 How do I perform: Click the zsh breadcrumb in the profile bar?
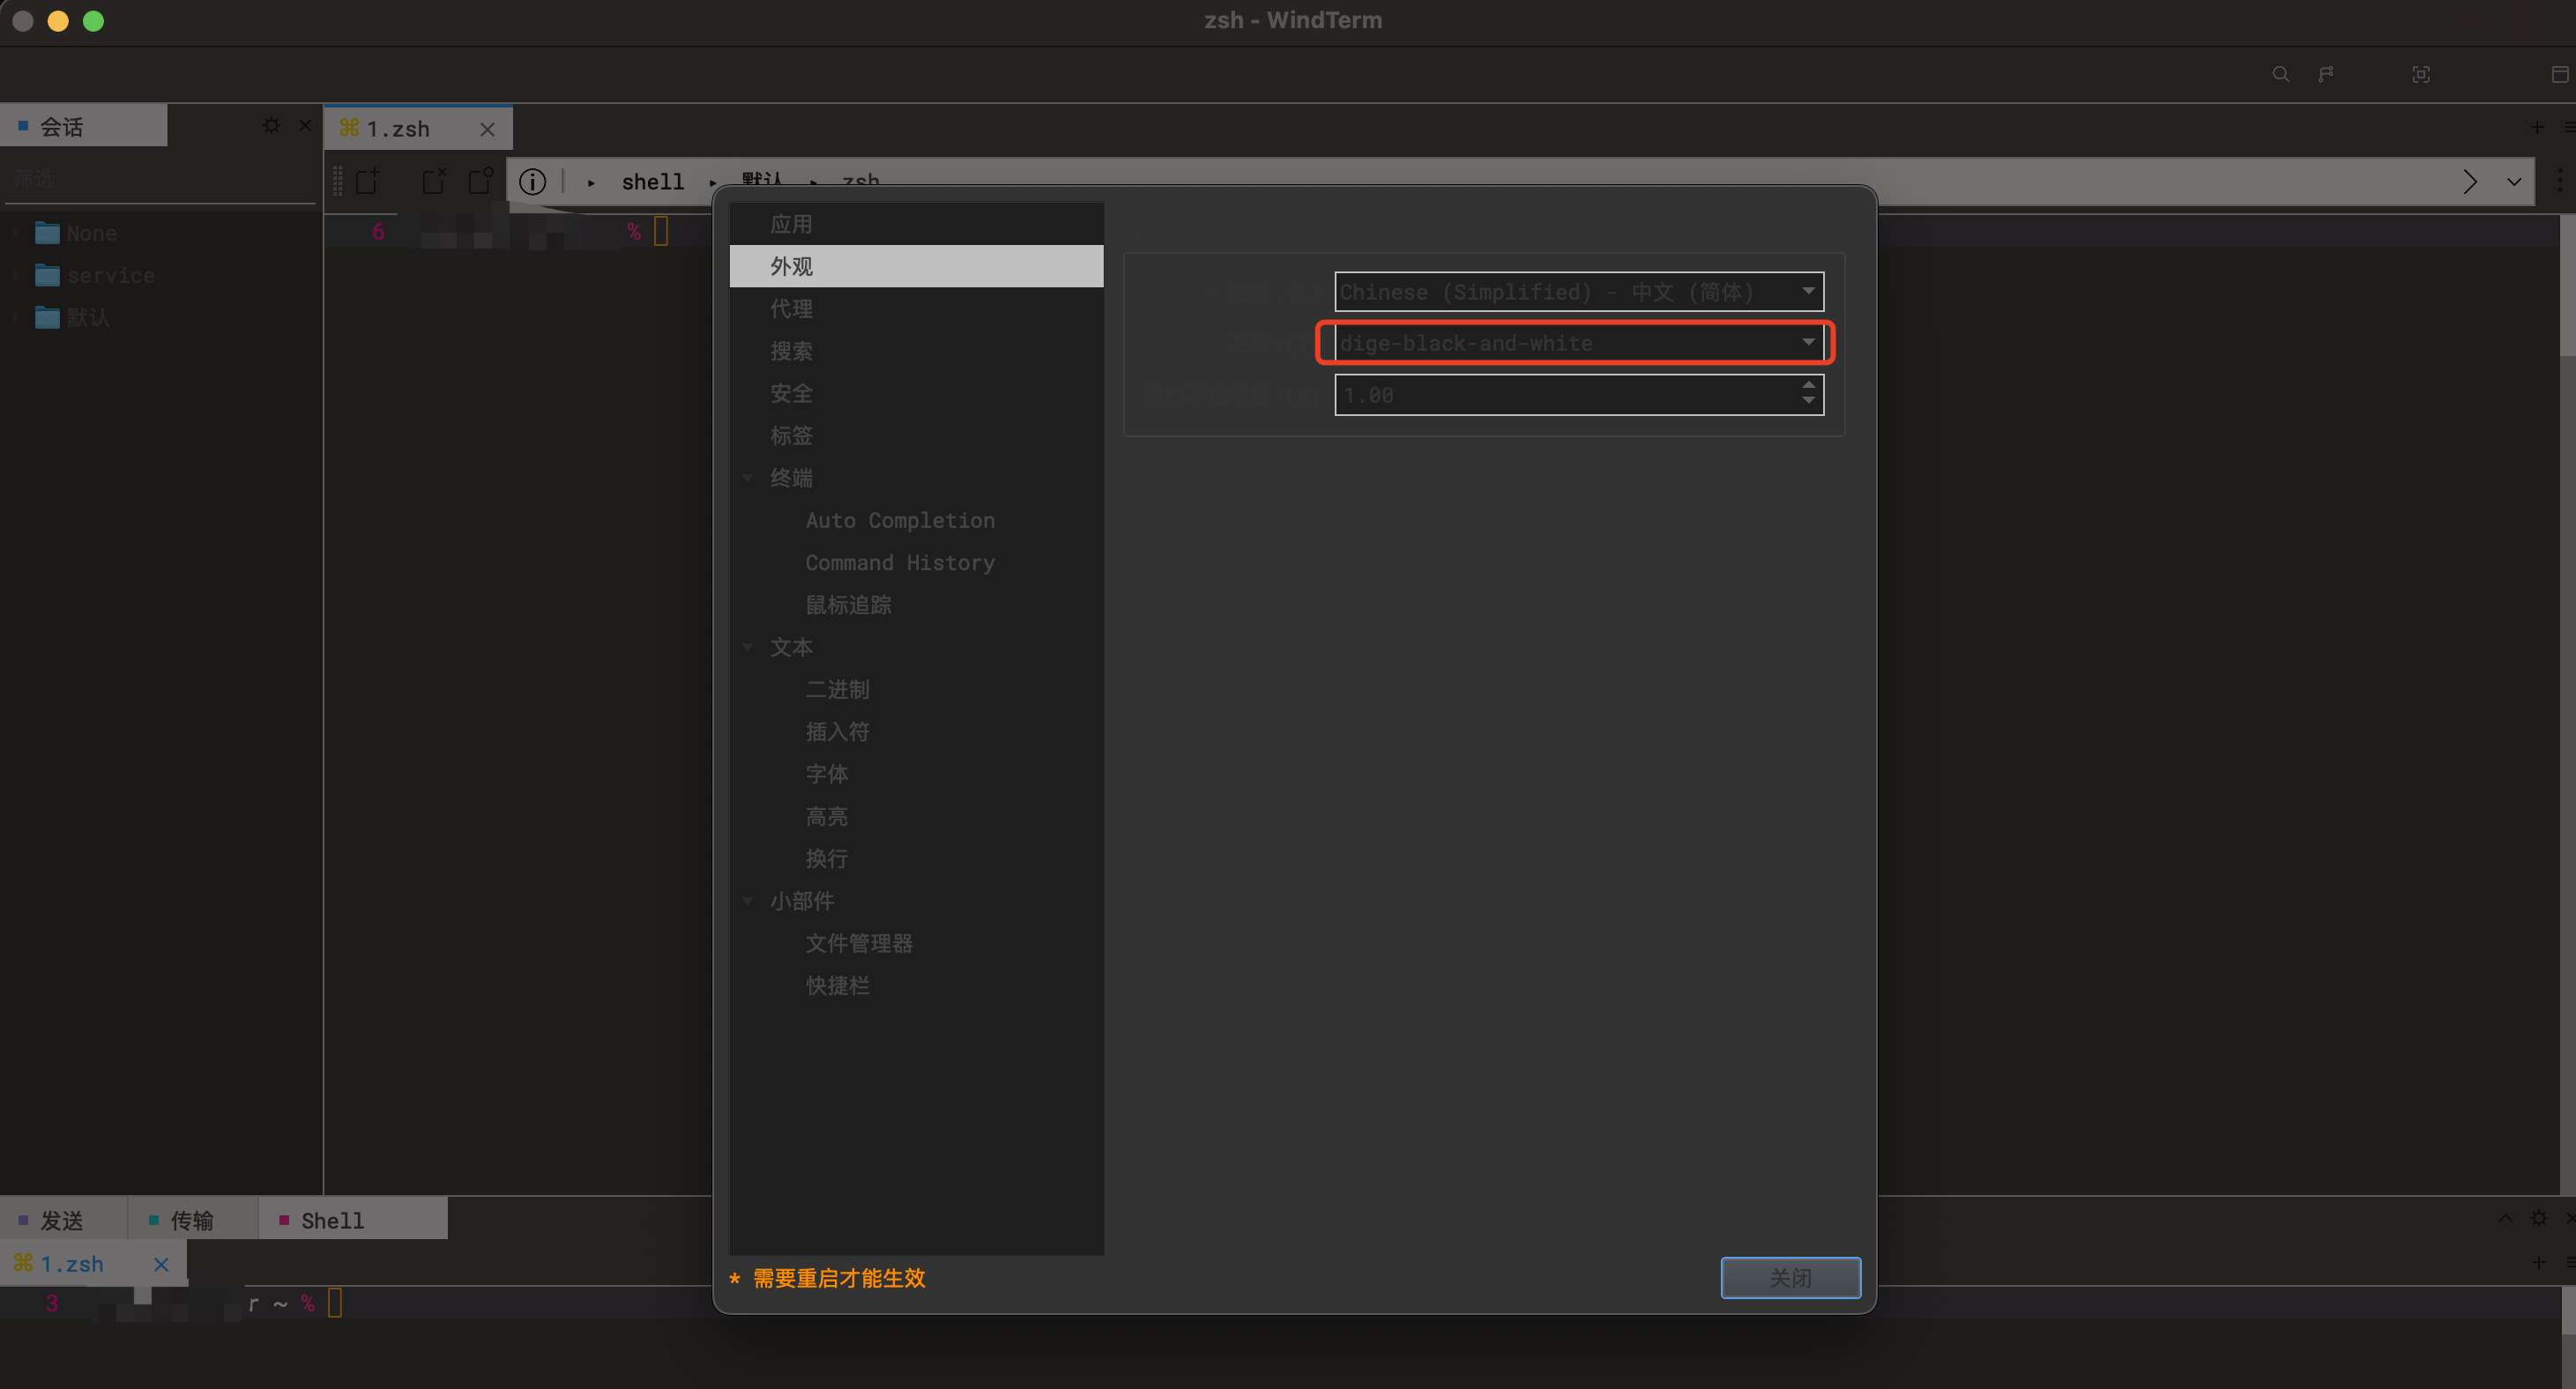pos(860,181)
